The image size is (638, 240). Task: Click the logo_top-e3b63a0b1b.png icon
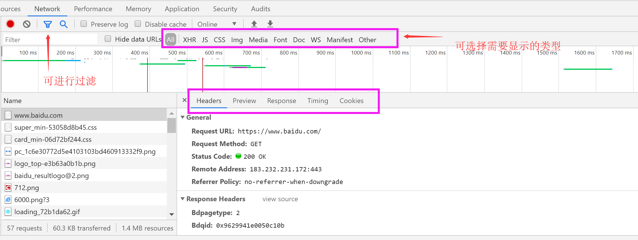click(x=8, y=164)
